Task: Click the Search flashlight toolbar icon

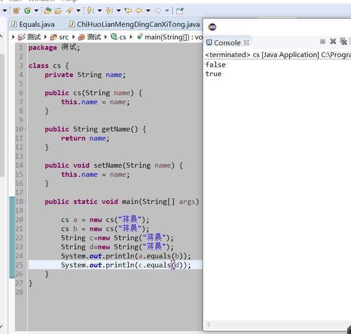Action: [69, 10]
